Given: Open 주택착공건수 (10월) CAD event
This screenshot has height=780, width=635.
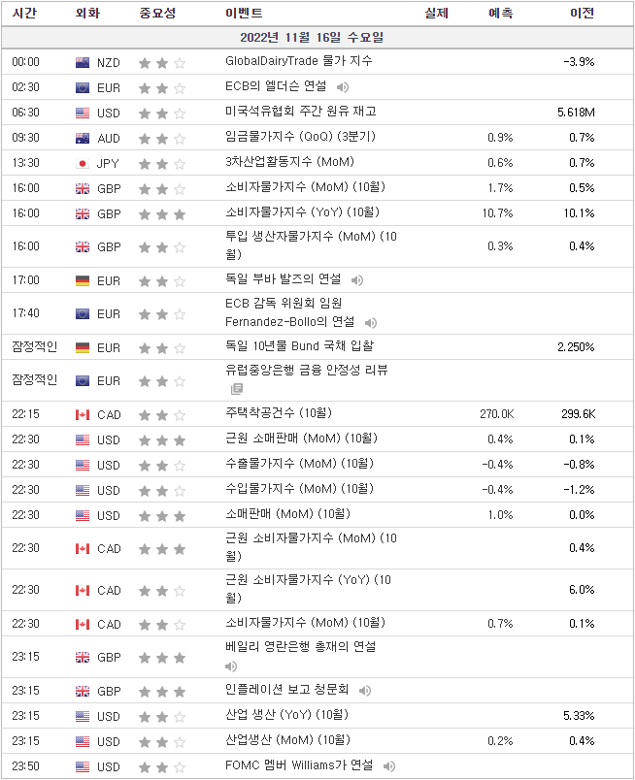Looking at the screenshot, I should [279, 413].
